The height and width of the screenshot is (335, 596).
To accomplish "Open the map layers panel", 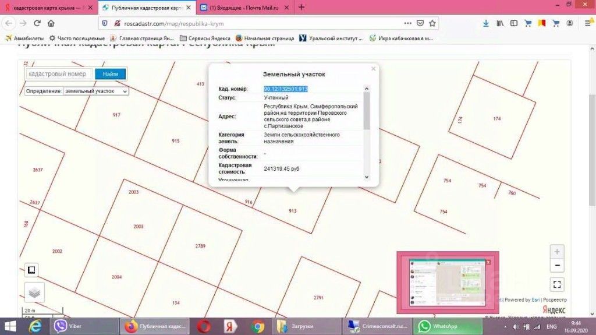I will [x=34, y=292].
